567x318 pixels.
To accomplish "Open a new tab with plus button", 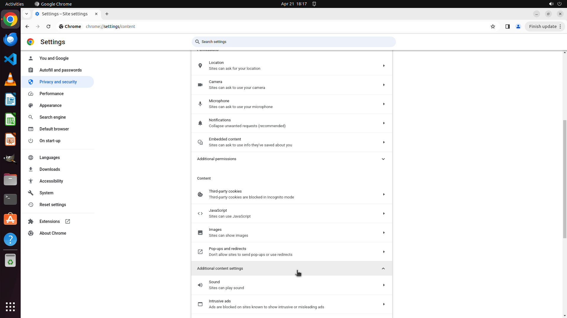I will tap(107, 14).
